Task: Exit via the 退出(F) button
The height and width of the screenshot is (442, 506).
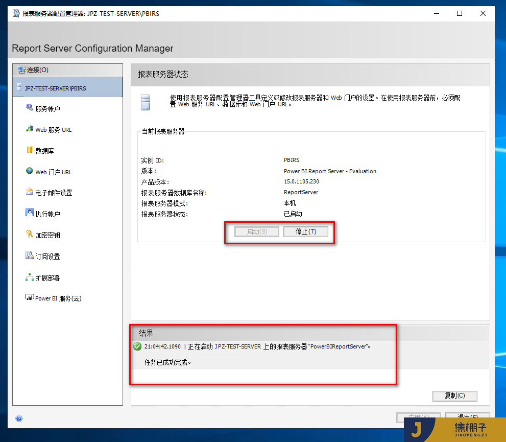Action: pos(467,417)
